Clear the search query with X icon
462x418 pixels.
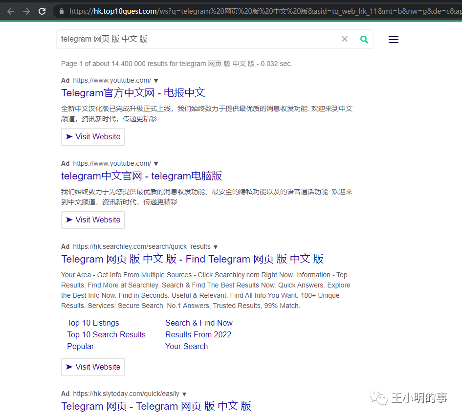coord(345,39)
